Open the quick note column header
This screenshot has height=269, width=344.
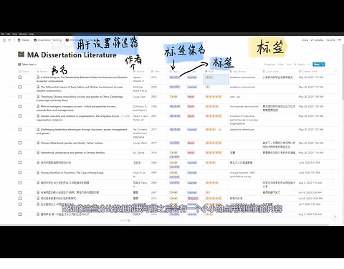[270, 71]
